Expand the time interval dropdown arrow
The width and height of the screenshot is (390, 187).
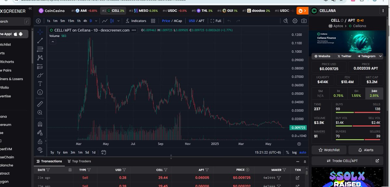tap(96, 21)
